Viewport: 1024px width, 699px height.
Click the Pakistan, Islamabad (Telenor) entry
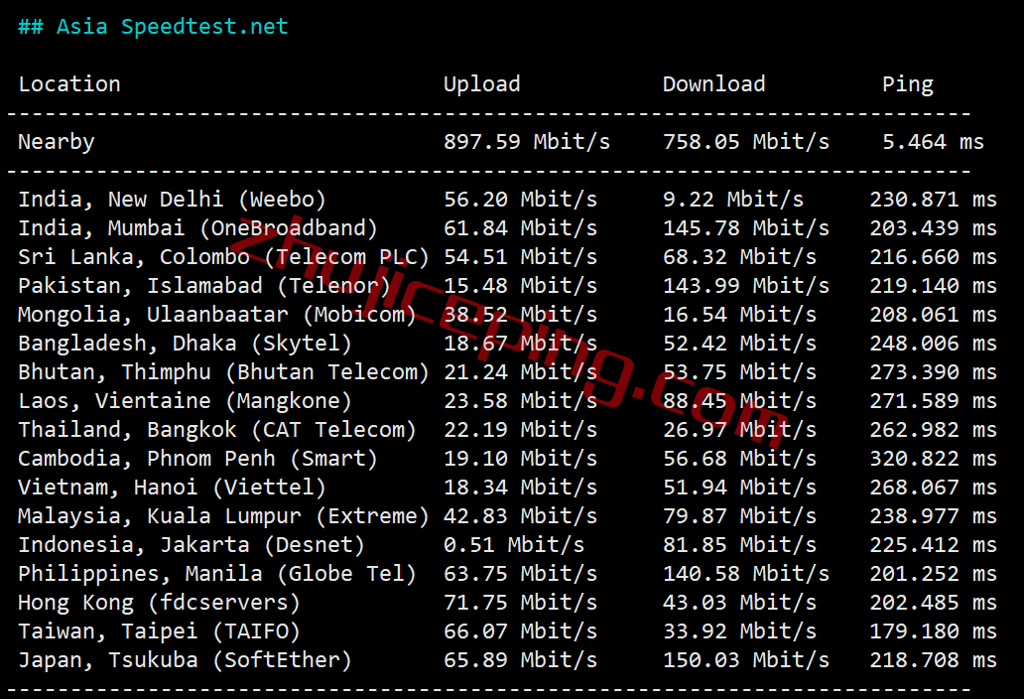(x=203, y=286)
